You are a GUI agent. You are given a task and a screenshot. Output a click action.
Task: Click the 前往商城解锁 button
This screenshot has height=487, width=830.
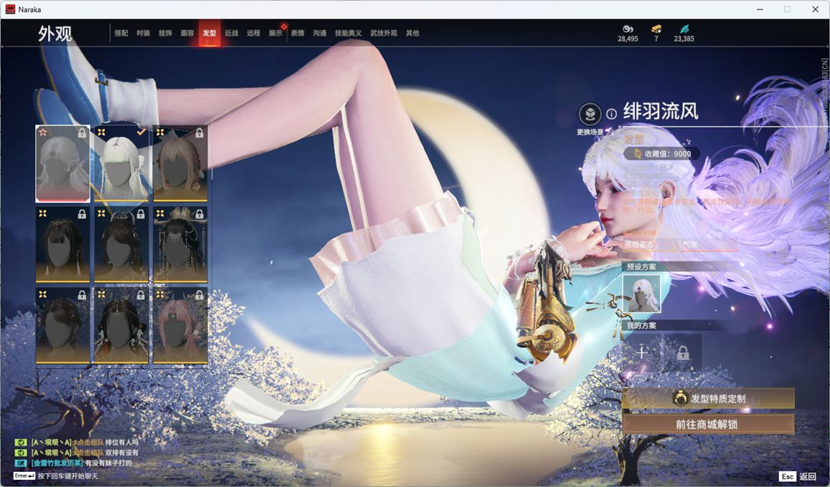point(708,424)
